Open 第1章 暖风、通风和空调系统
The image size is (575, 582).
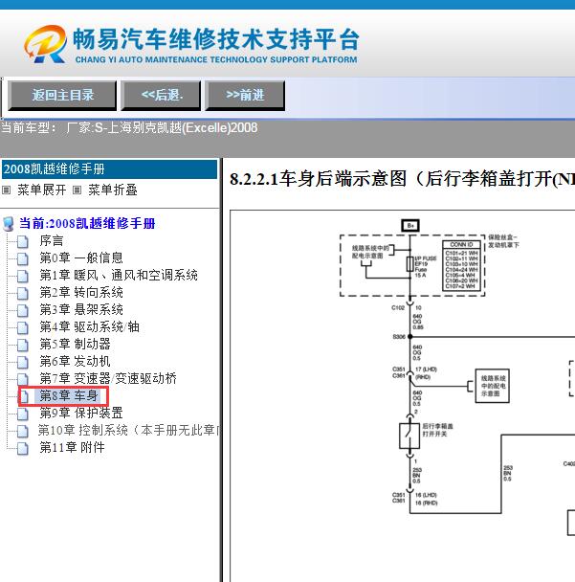point(119,275)
